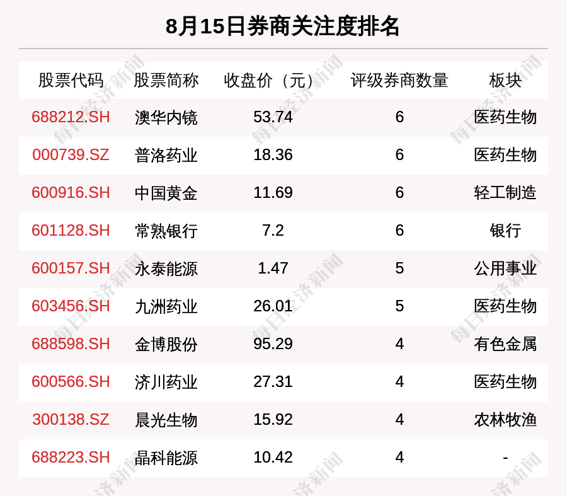Click the 有色金属 sector cell
Screen dimensions: 567x496
pyautogui.click(x=505, y=344)
